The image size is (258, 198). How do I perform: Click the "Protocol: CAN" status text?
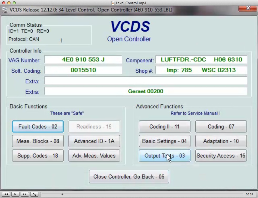tap(24, 39)
